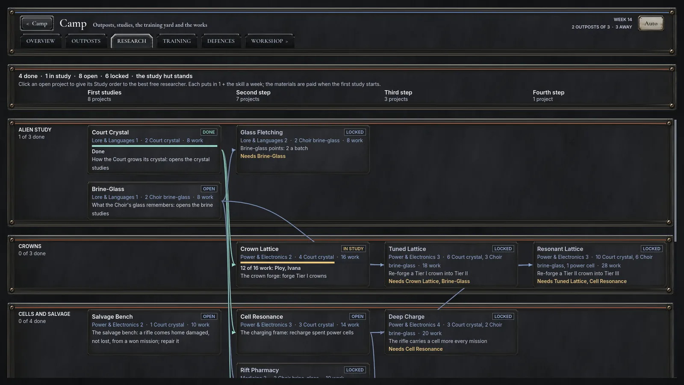Click '8 projects' under First studies
The image size is (684, 385).
(99, 99)
